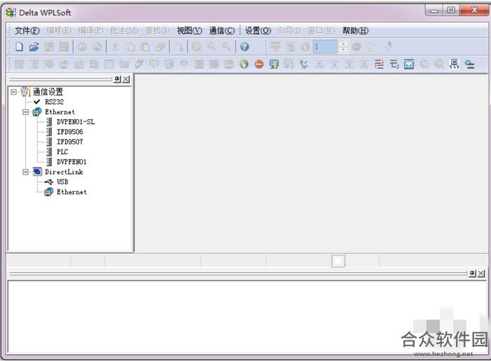Collapse the DirectLink tree node

coord(25,172)
